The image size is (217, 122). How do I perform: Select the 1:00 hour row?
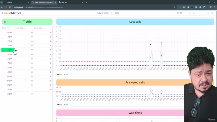tap(26, 37)
